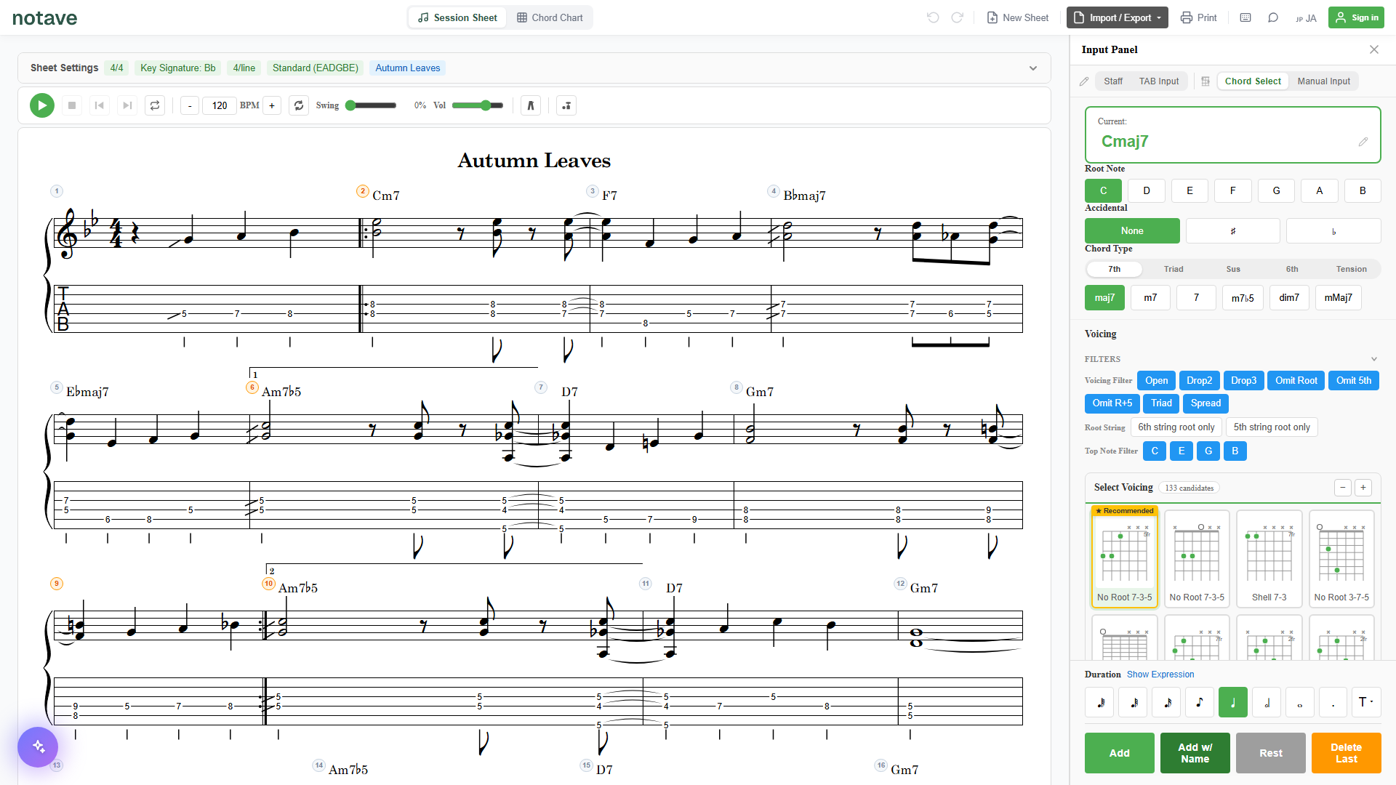This screenshot has width=1396, height=785.
Task: Switch to the Manual Input tab
Action: click(x=1323, y=81)
